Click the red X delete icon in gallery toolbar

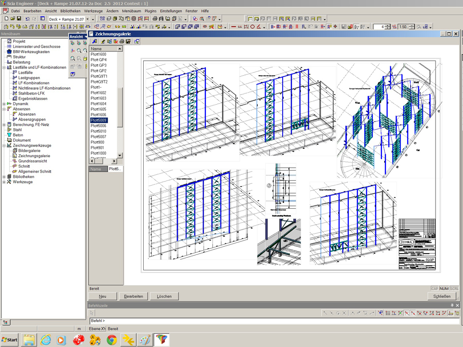116,41
